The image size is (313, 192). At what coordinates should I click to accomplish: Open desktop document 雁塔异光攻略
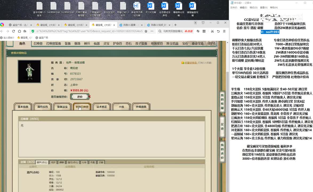pos(178,9)
